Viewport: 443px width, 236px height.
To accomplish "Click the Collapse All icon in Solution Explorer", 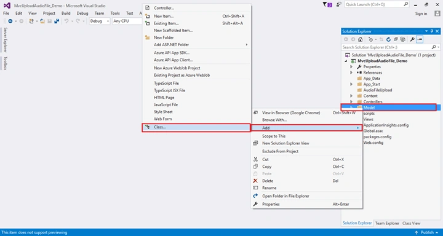I will tap(396, 39).
